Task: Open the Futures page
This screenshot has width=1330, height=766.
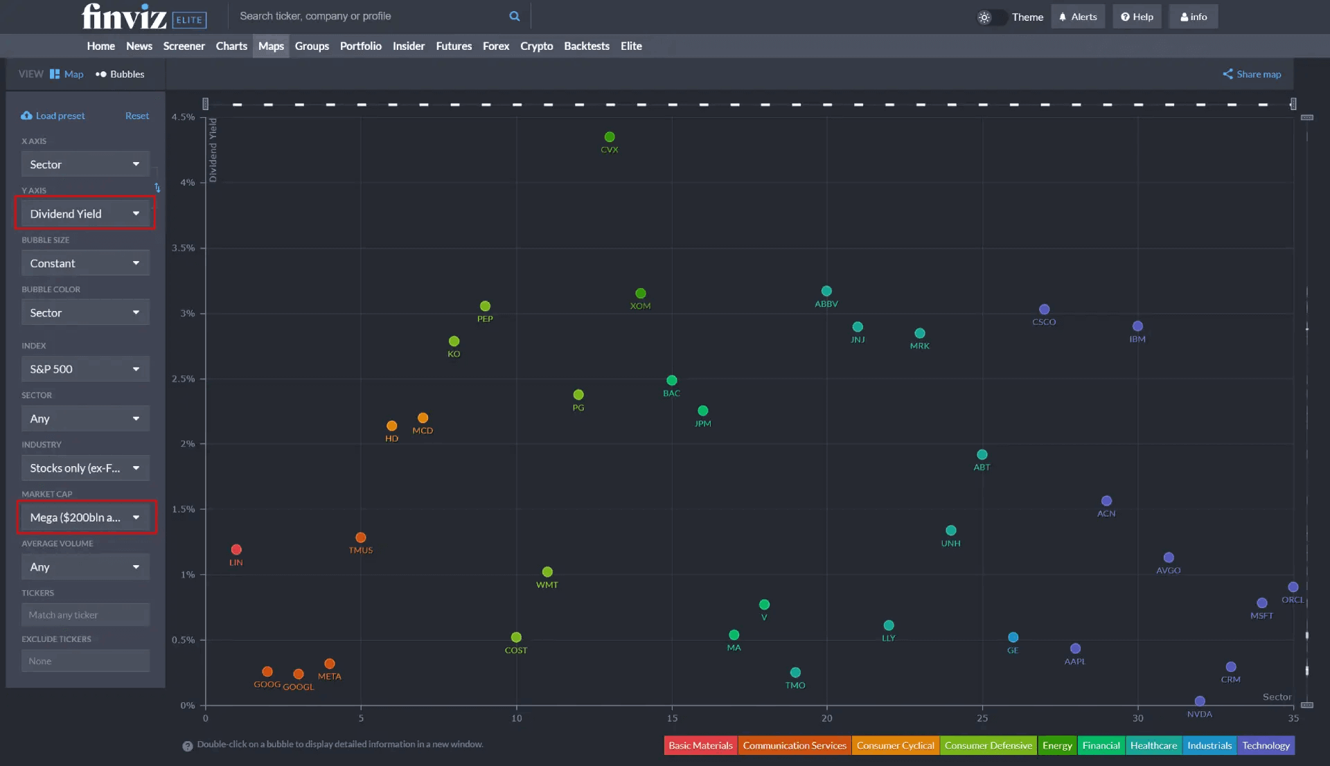Action: (454, 46)
